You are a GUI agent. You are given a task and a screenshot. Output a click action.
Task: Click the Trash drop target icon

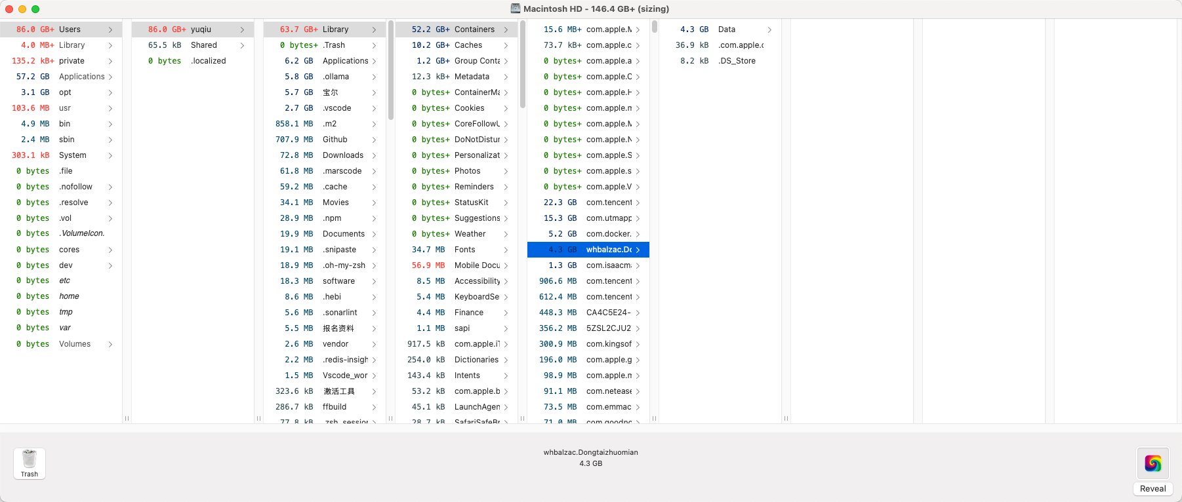(30, 463)
